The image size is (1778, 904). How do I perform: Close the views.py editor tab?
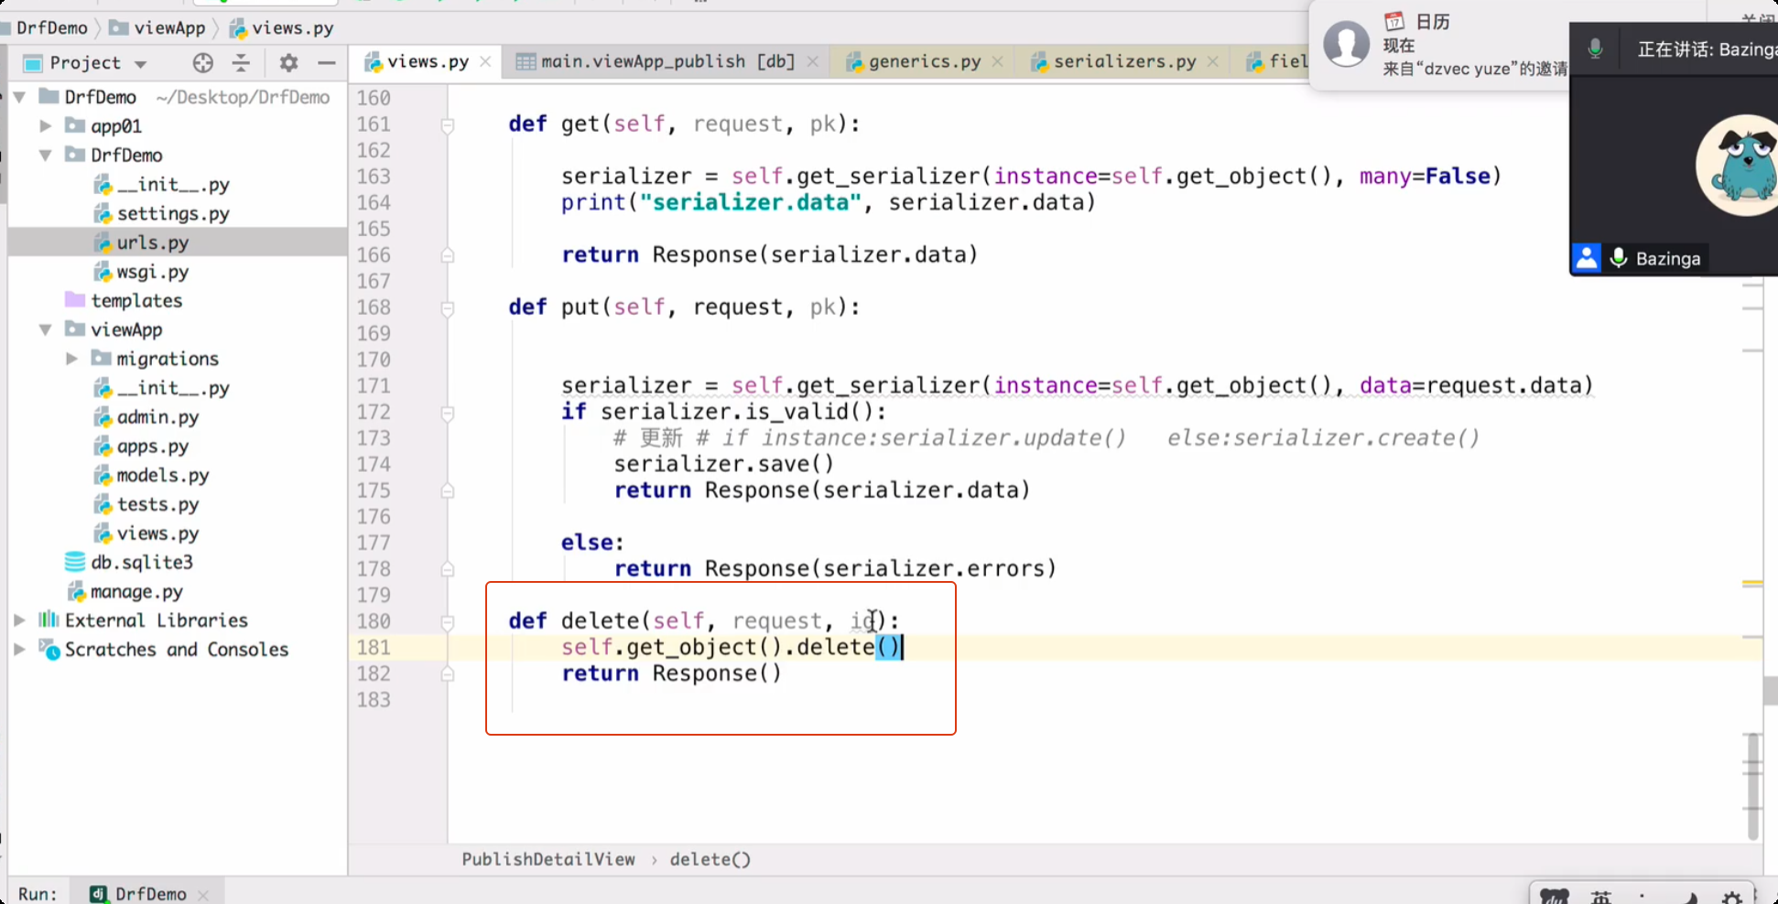[x=485, y=61]
